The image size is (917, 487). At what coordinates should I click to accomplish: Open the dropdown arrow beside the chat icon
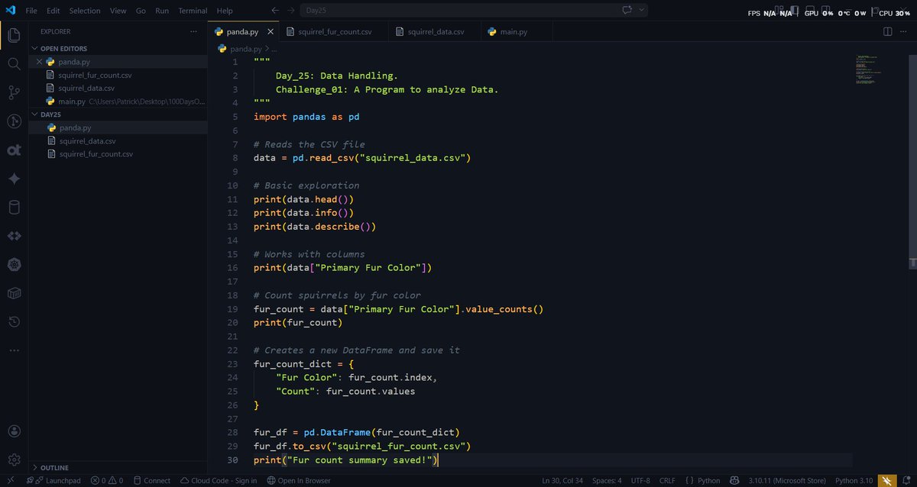pyautogui.click(x=642, y=11)
